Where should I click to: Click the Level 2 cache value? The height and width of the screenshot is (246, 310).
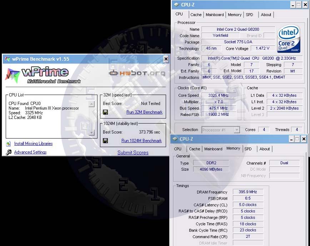(x=285, y=108)
